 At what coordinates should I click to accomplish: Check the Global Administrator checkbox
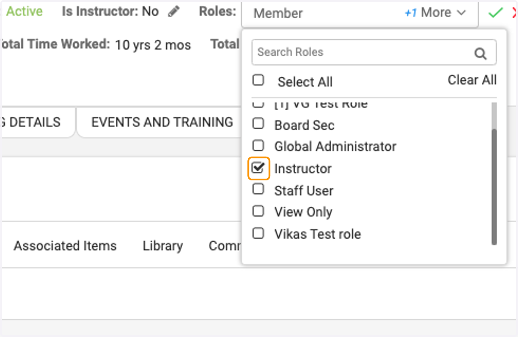(258, 145)
